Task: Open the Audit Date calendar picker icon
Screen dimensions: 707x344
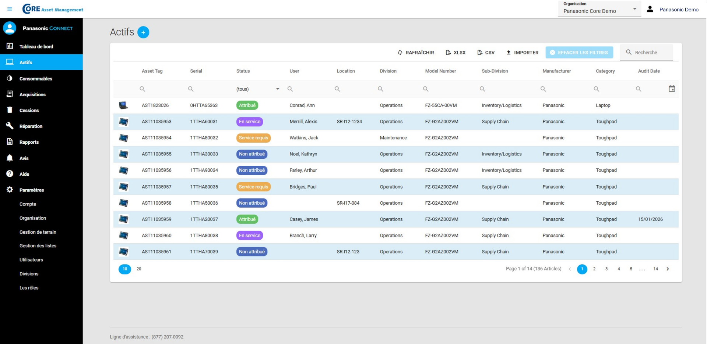Action: tap(672, 89)
